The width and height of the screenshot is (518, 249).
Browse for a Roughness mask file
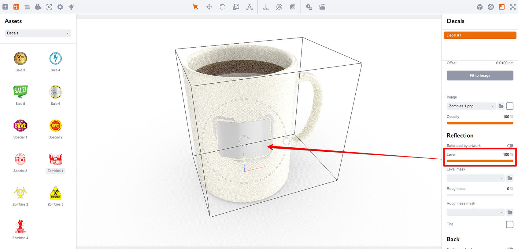[x=510, y=212]
